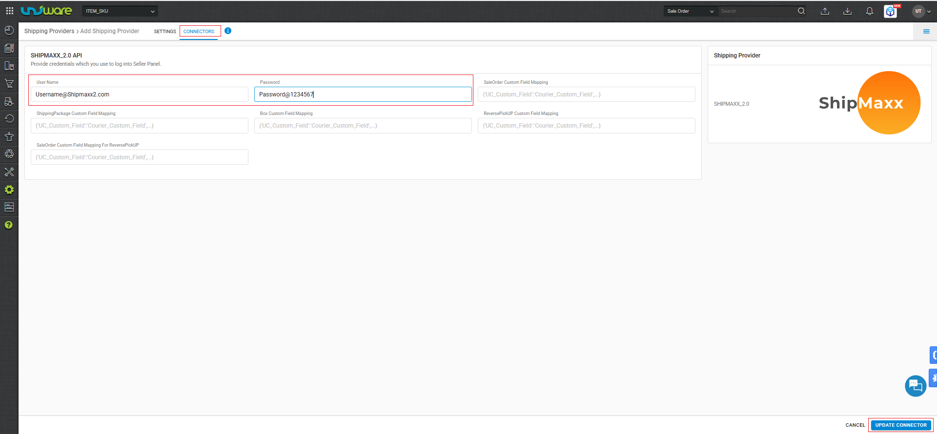Click the SHIPMAXX_2.0 provider name text
Image resolution: width=937 pixels, height=434 pixels.
tap(732, 104)
